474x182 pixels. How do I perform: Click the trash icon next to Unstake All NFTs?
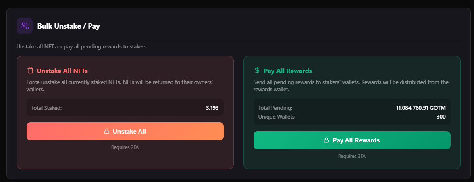click(30, 71)
